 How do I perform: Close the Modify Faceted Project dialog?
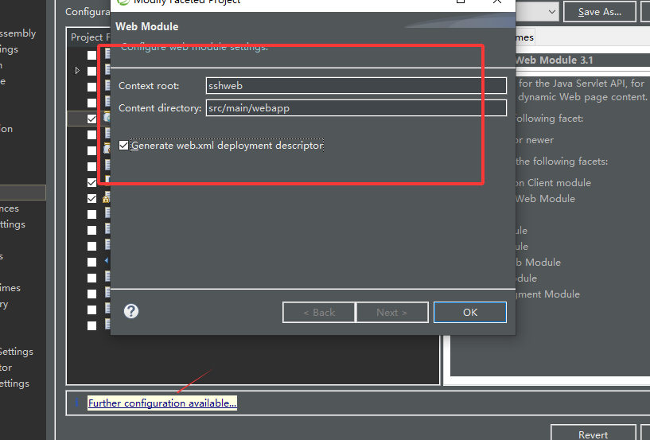tap(496, 2)
